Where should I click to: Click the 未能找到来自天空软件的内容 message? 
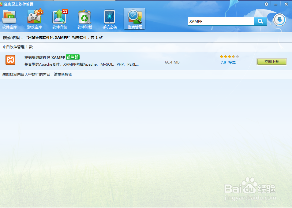(x=37, y=75)
